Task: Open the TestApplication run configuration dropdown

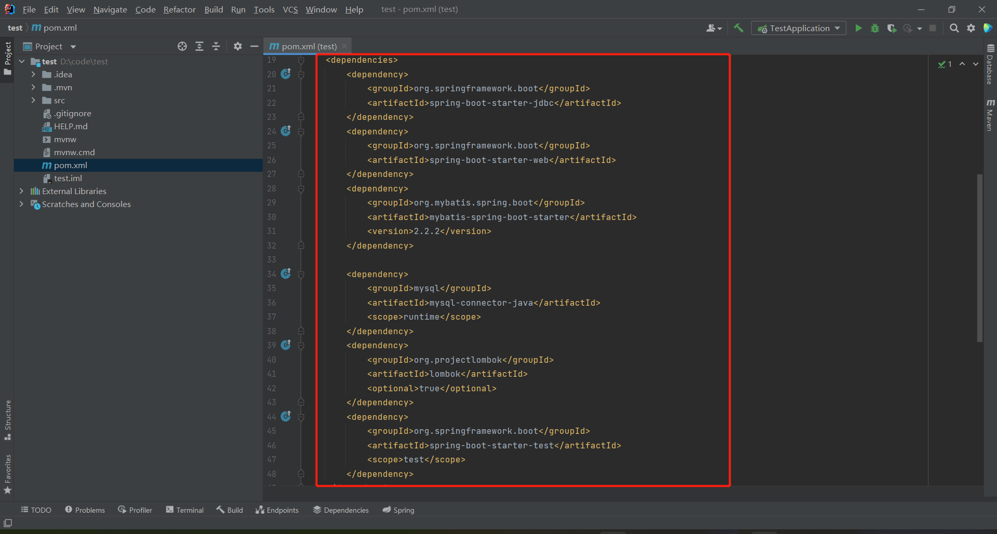Action: (799, 28)
